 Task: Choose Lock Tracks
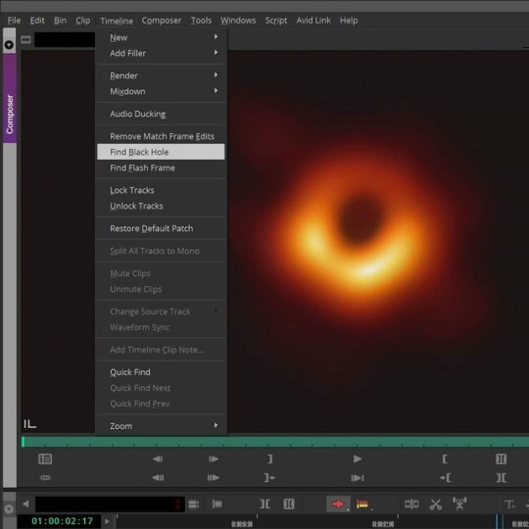click(x=162, y=190)
